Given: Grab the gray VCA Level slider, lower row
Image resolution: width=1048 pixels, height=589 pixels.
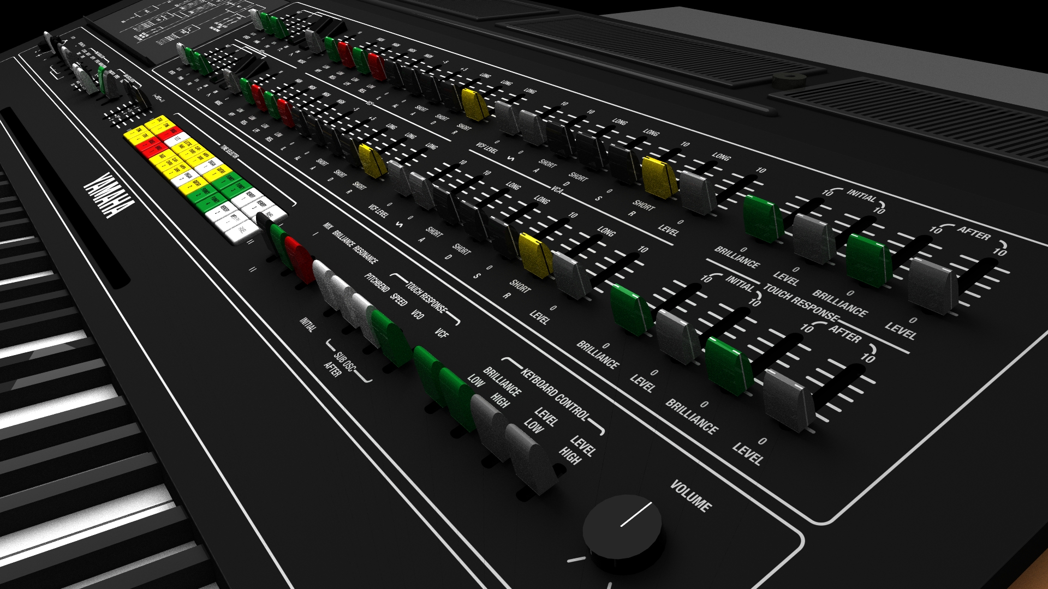Looking at the screenshot, I should pyautogui.click(x=571, y=275).
